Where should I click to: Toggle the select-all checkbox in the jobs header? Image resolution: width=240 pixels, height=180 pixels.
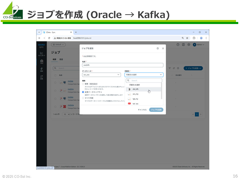(55, 75)
